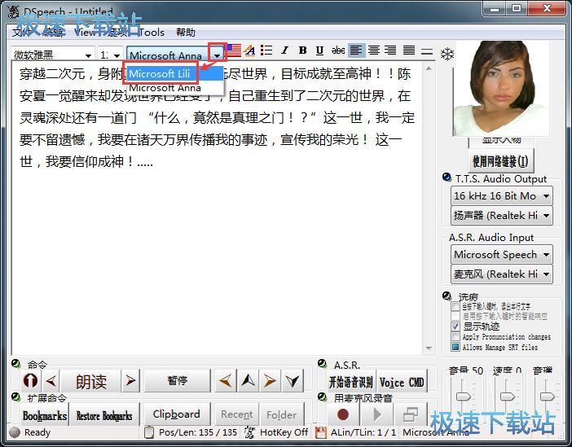
Task: Click the 暂停 pause button
Action: 178,381
